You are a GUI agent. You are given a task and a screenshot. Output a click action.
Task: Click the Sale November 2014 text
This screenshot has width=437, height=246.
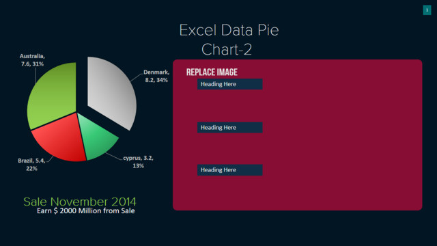80,202
